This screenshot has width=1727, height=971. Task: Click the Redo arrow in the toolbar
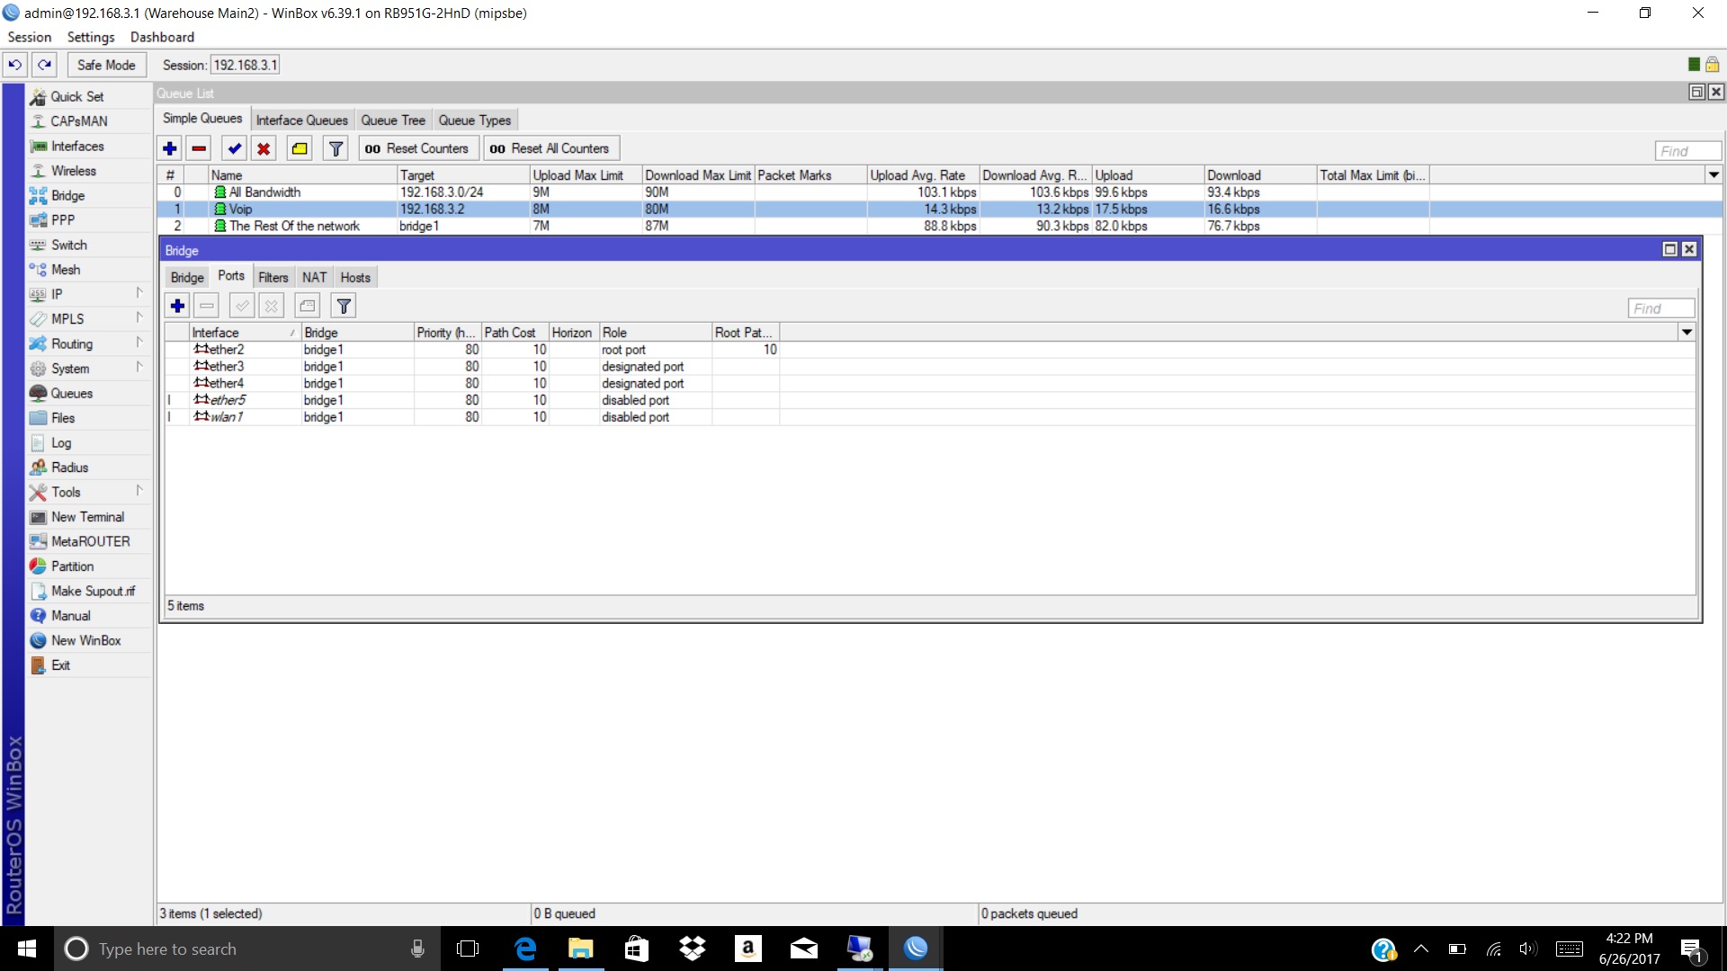[44, 65]
